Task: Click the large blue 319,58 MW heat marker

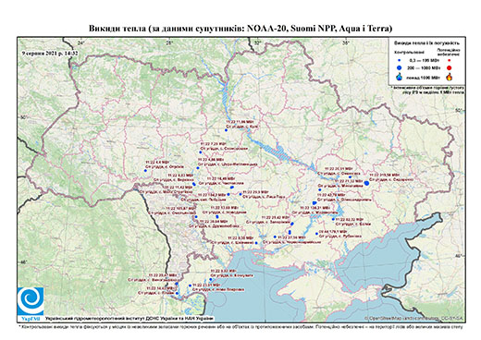Action: [366, 183]
